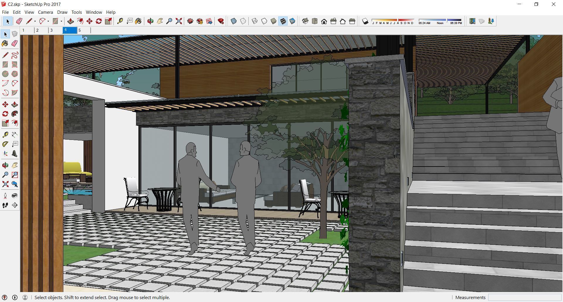563x302 pixels.
Task: Select the Protractor tool in left panel
Action: 5,144
